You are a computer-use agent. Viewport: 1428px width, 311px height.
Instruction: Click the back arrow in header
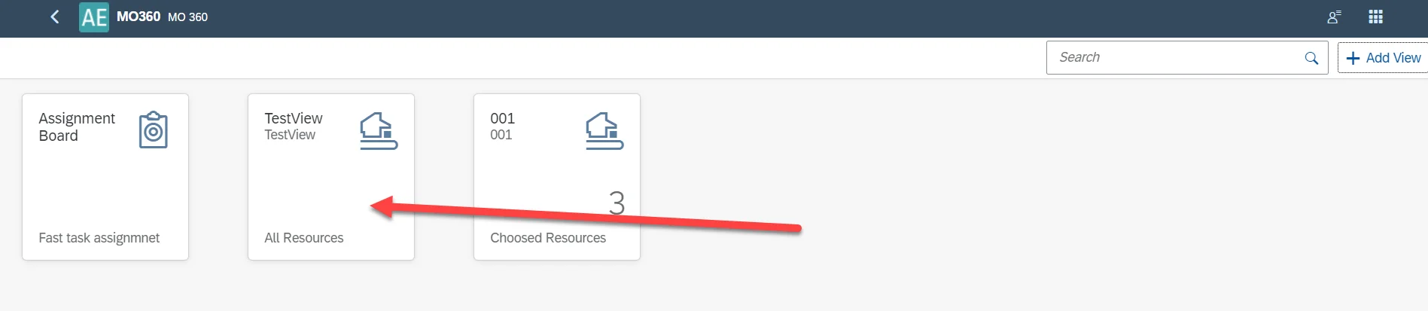tap(55, 17)
